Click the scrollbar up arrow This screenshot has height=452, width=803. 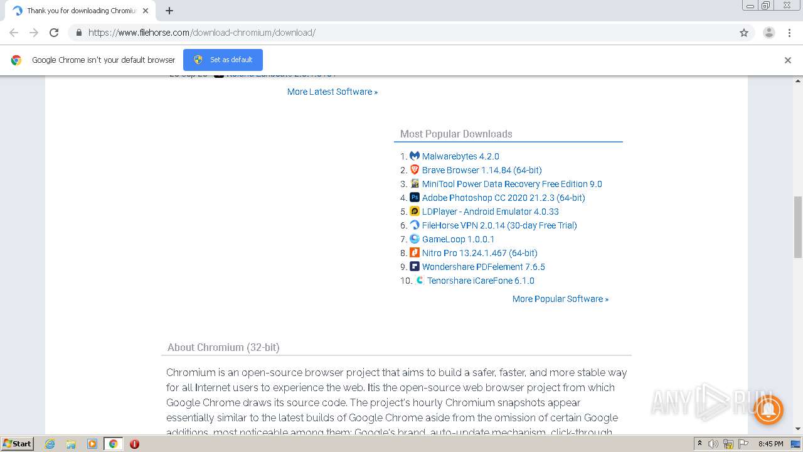pos(797,80)
